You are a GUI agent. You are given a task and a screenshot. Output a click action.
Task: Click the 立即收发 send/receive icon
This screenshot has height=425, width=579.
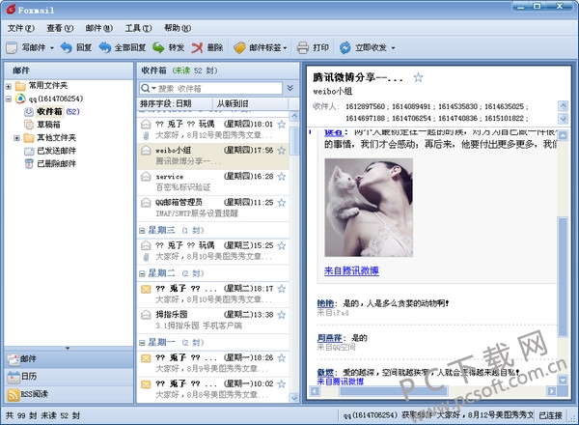[x=345, y=47]
